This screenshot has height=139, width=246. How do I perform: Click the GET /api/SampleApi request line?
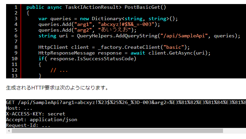click(126, 102)
